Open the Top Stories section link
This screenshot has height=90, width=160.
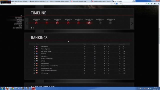19,18
